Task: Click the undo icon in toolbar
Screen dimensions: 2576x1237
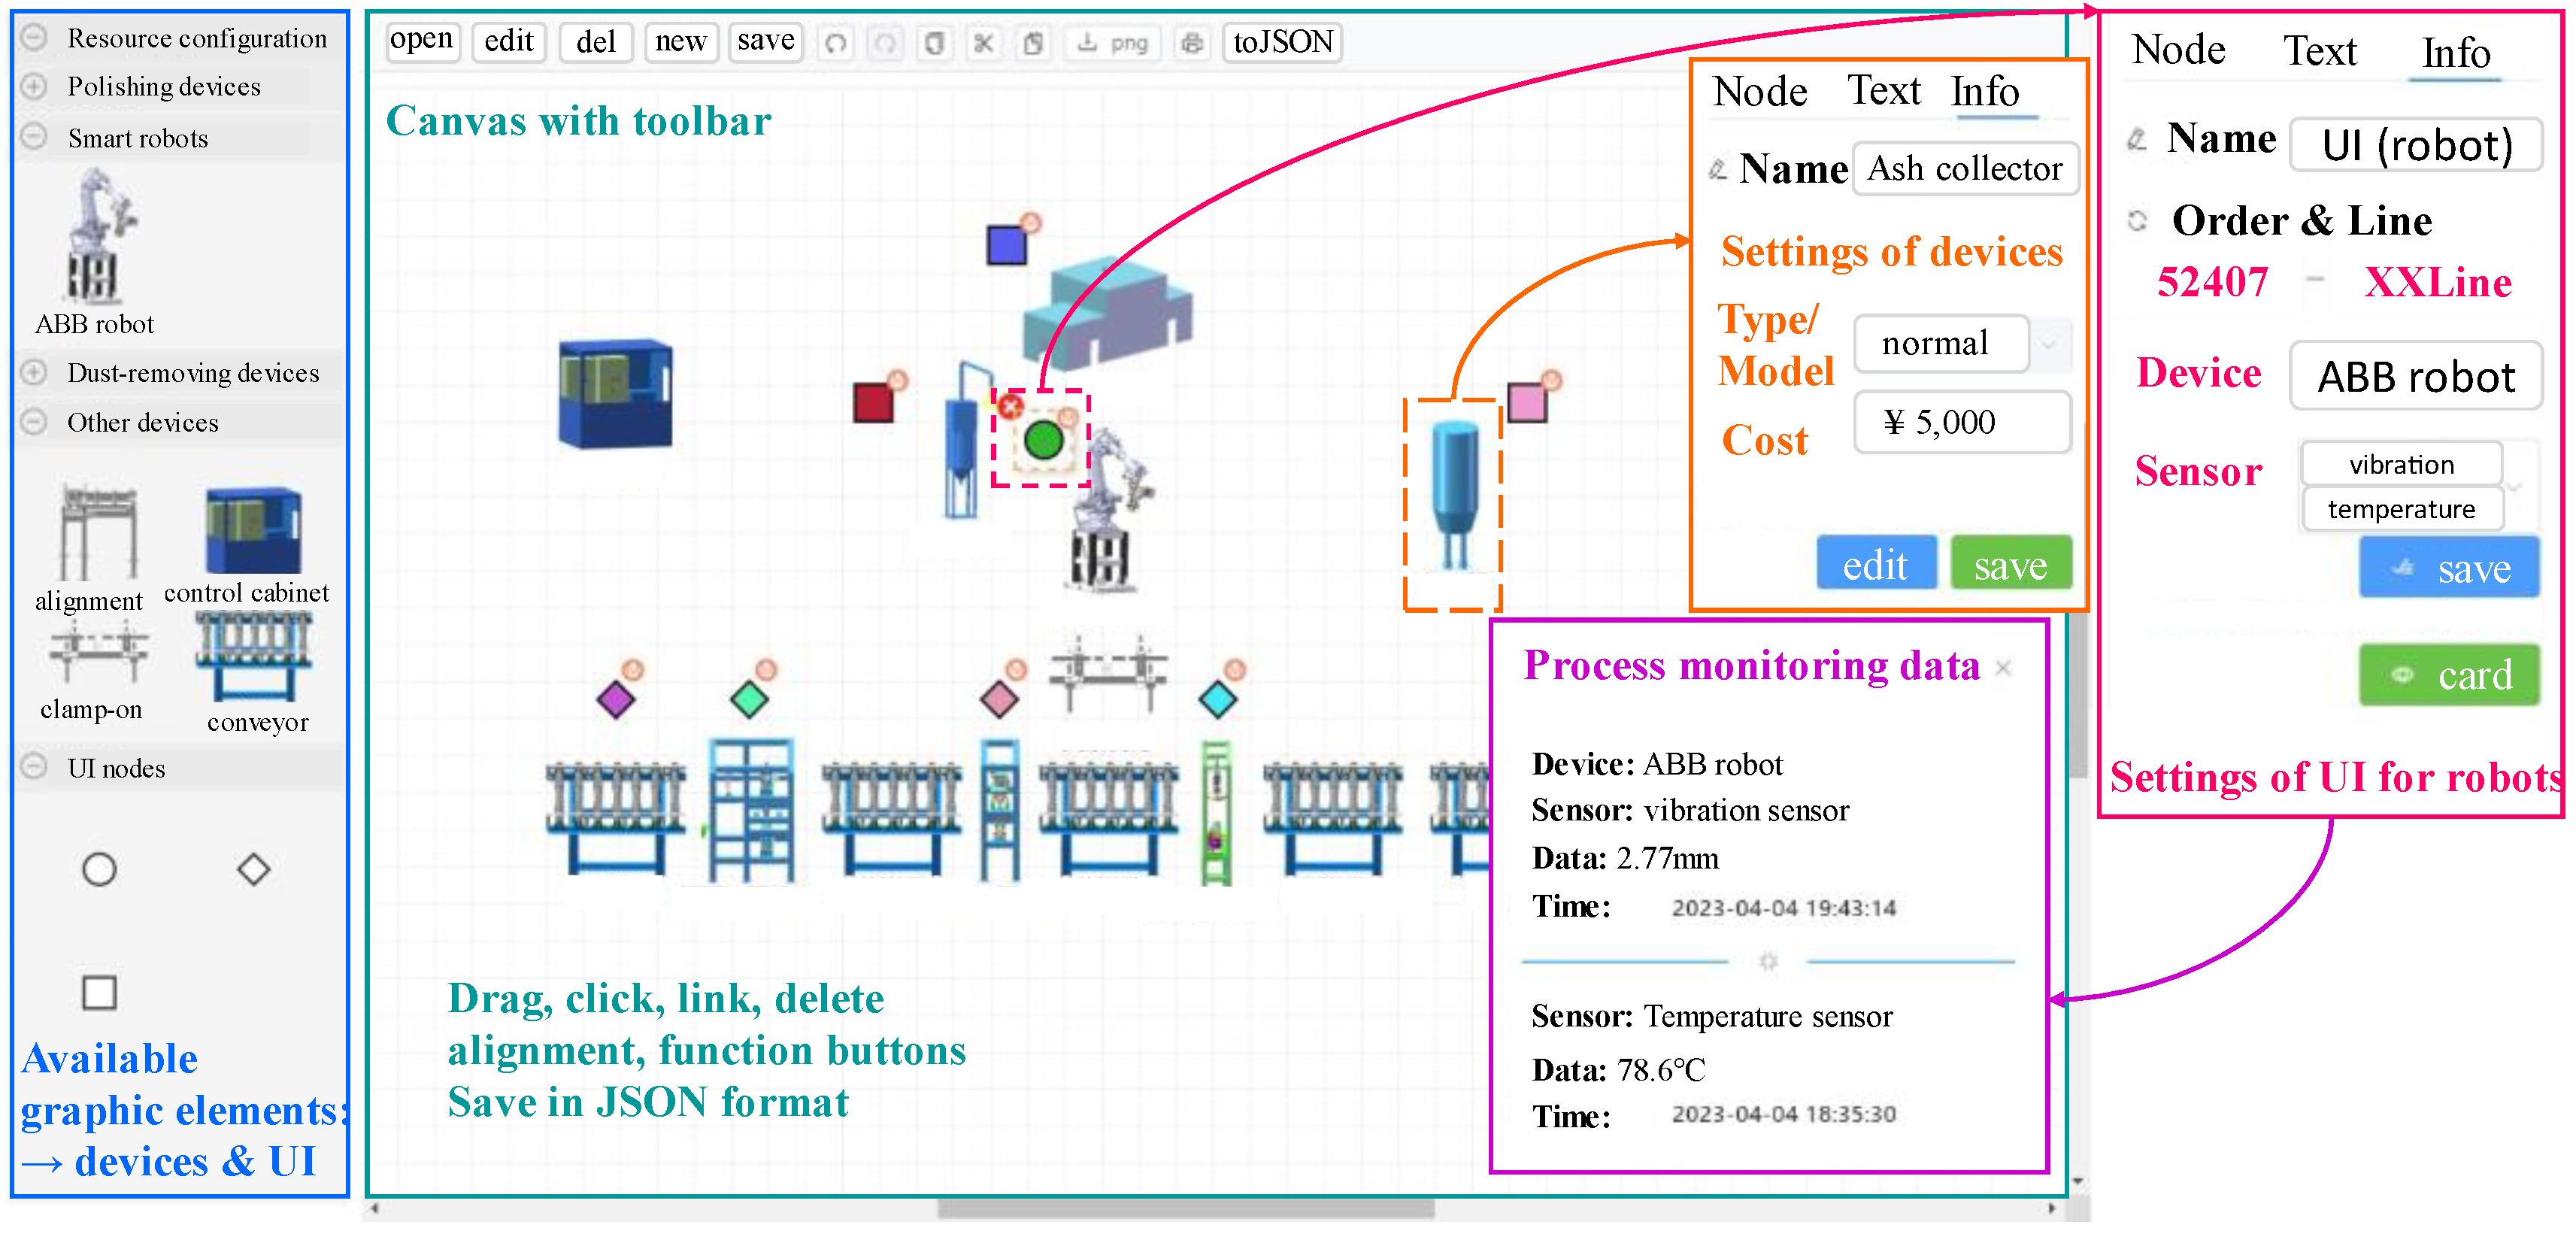Action: [836, 43]
